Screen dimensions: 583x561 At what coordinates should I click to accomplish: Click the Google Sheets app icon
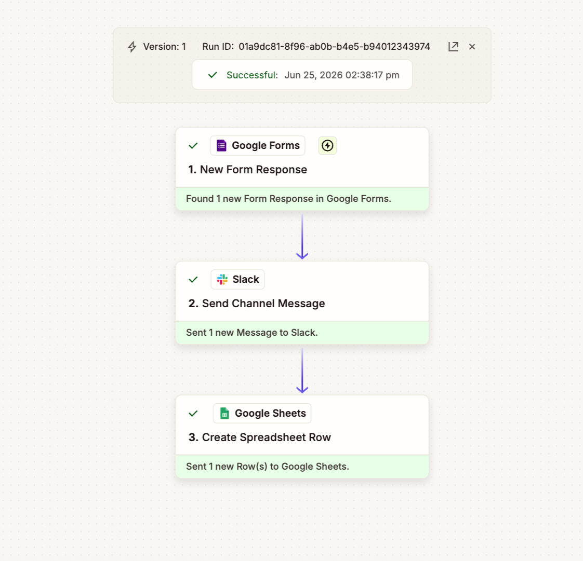pyautogui.click(x=224, y=413)
